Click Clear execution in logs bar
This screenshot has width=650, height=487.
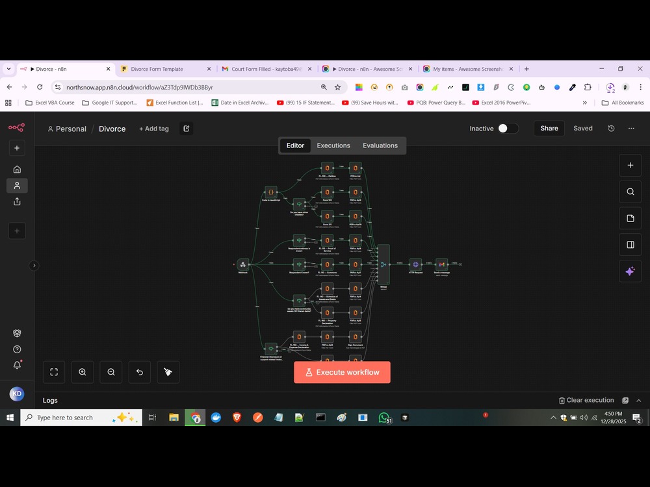(586, 401)
